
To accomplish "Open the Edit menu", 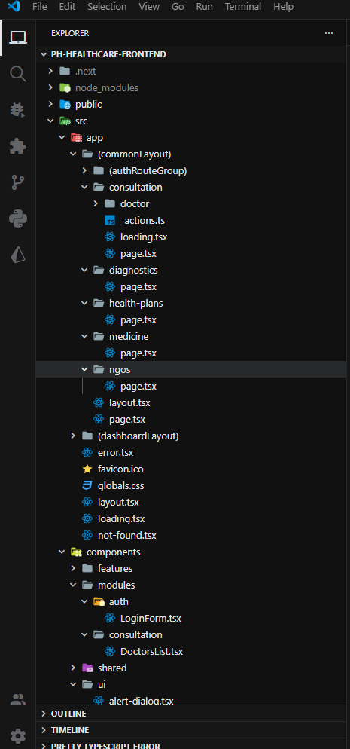I will click(x=67, y=7).
